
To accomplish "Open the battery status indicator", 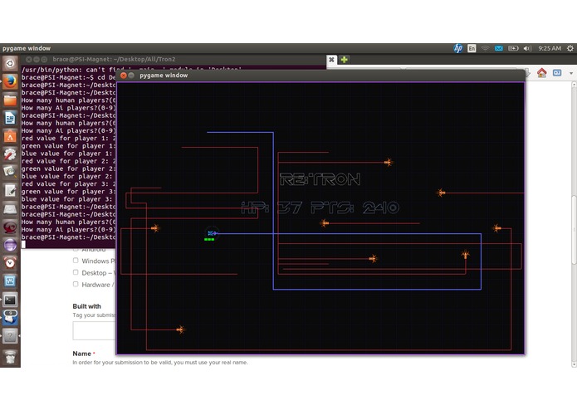I will (x=513, y=48).
